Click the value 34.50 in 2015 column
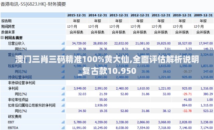Image resolution: width=214 pixels, height=130 pixels. pyautogui.click(x=82, y=111)
